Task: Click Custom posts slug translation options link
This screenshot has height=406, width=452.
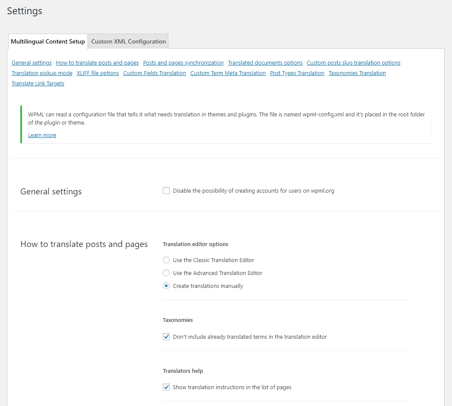Action: (354, 63)
